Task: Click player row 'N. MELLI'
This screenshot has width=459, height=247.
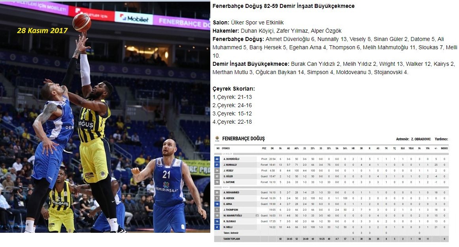Action: 331,227
